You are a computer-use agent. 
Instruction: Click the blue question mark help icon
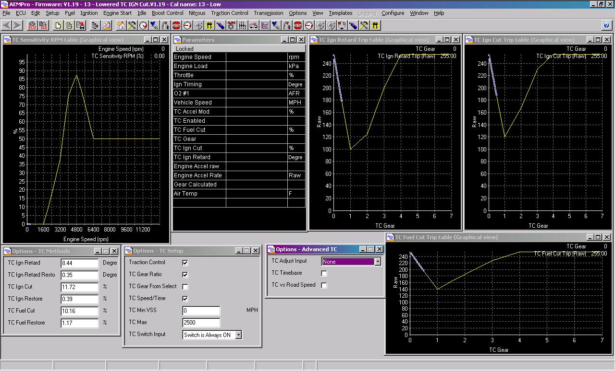coord(606,25)
